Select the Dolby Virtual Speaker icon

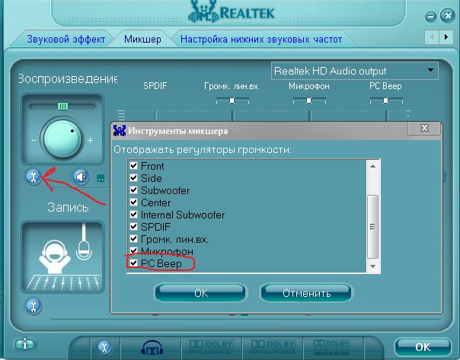(x=273, y=347)
